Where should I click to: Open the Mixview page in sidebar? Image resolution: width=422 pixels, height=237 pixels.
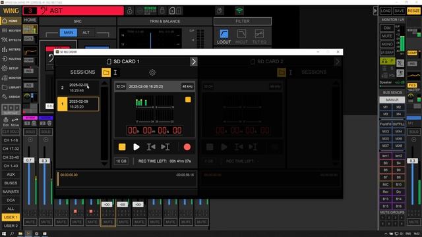click(x=11, y=30)
